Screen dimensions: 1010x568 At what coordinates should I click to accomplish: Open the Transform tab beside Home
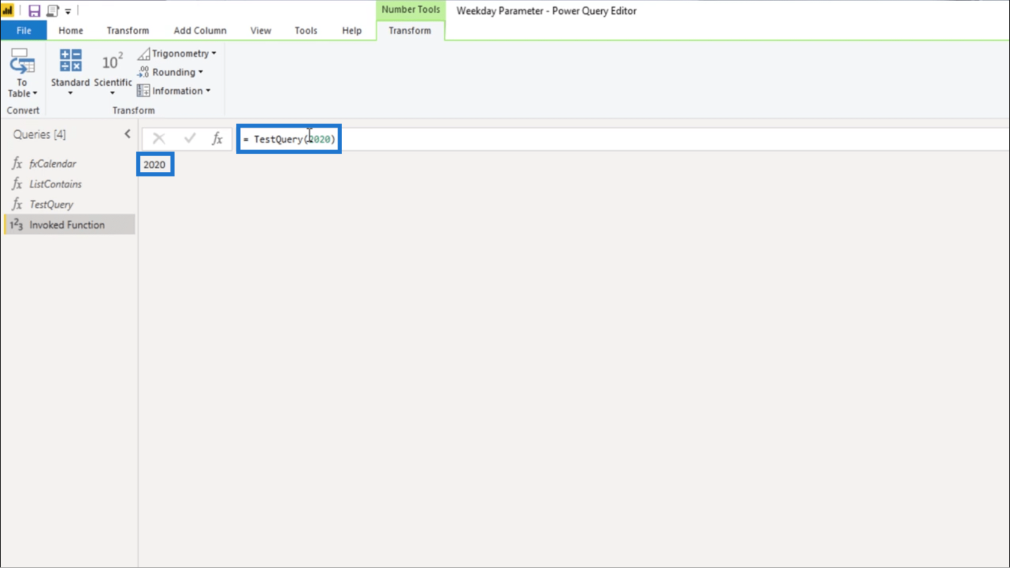(127, 31)
